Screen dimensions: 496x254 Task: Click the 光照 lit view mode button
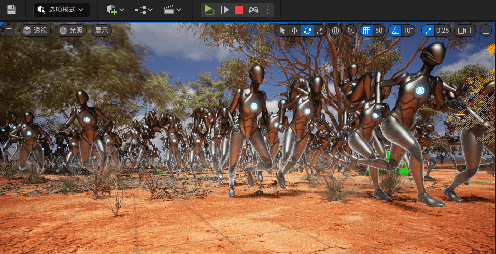click(71, 31)
